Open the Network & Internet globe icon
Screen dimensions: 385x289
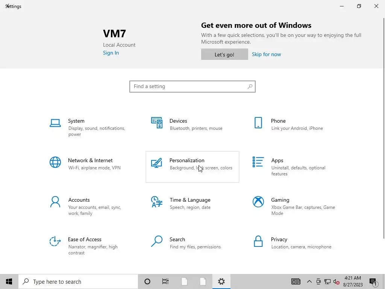pyautogui.click(x=55, y=162)
